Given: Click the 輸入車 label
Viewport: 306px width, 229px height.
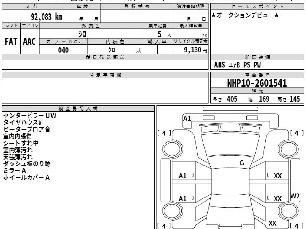Looking at the screenshot, I should tap(157, 42).
